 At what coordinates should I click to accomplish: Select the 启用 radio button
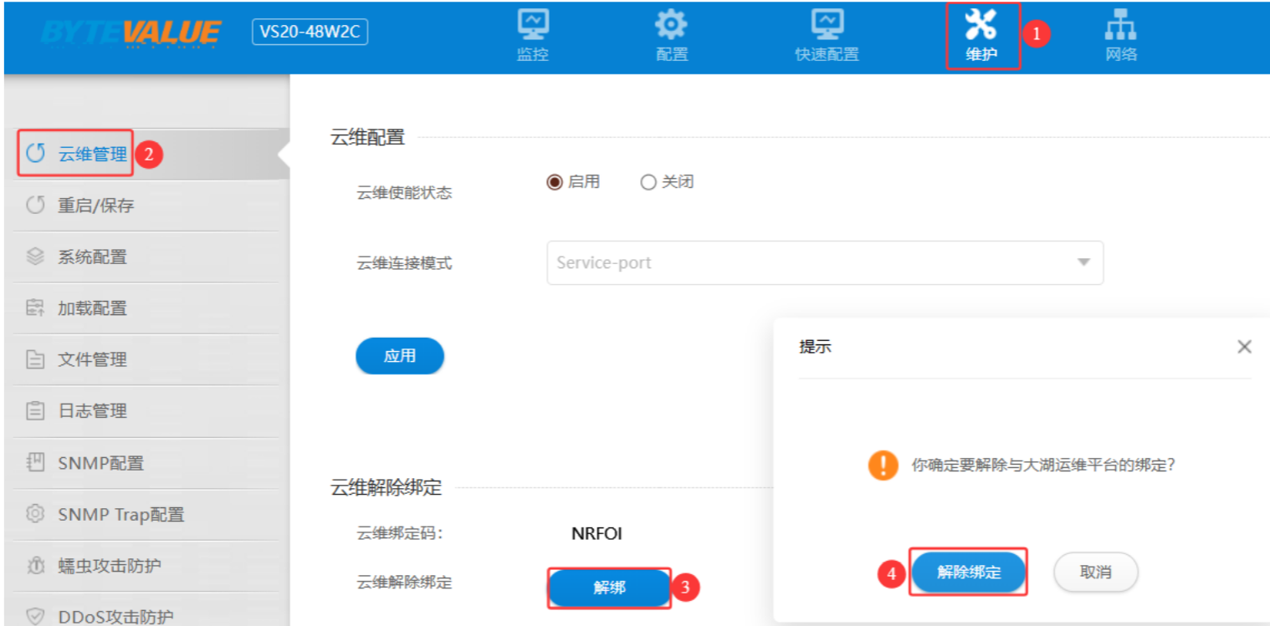click(x=555, y=182)
